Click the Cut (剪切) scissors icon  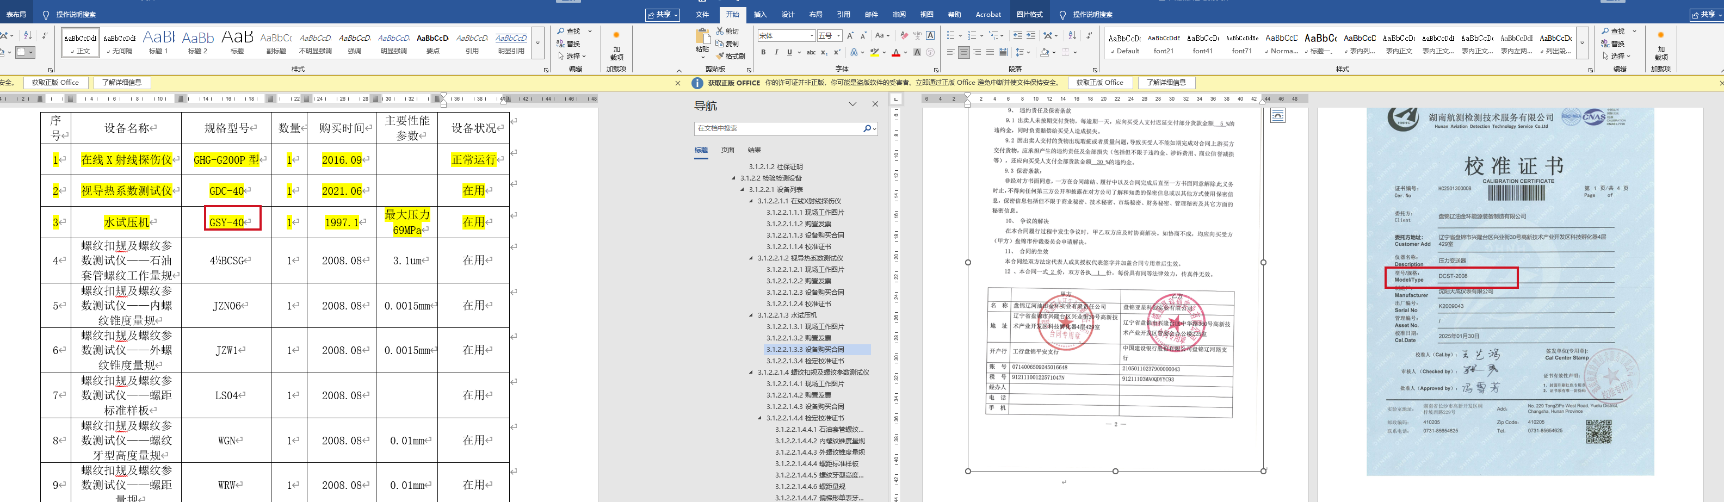click(x=720, y=32)
